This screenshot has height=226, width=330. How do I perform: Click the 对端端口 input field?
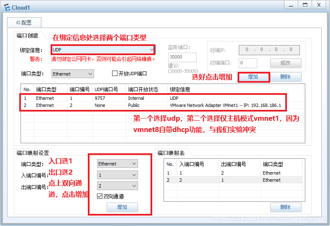[x=248, y=63]
